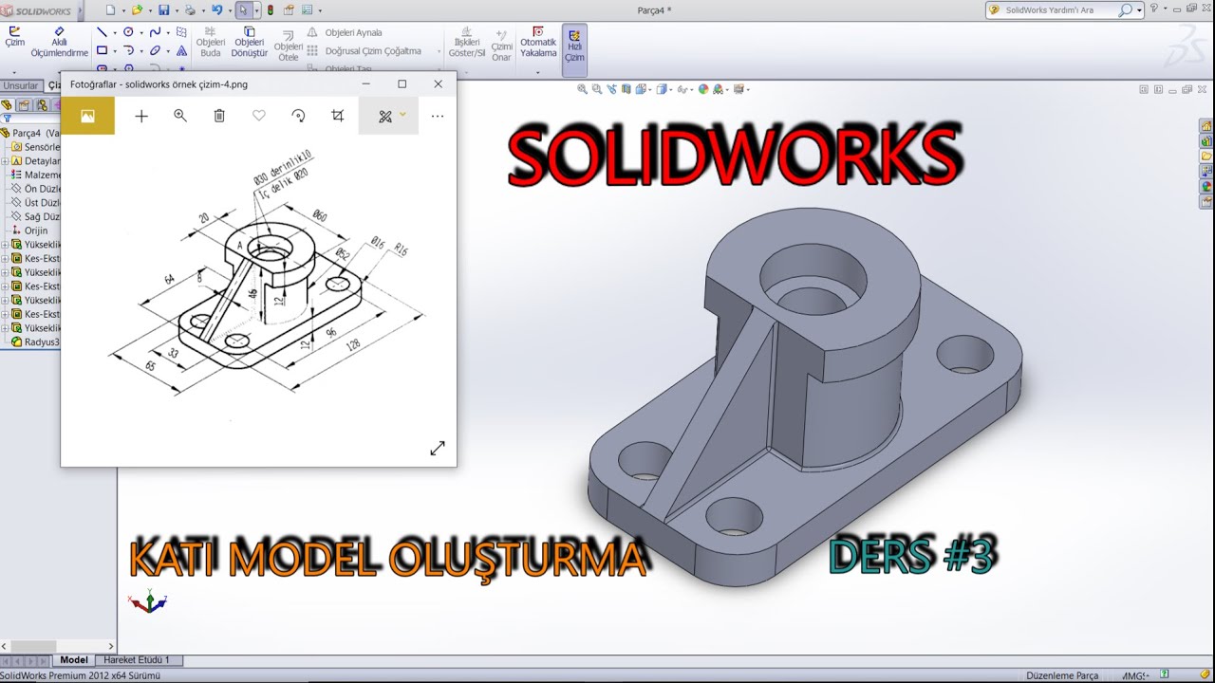Open dropdown under Otomatik Yakalama

[x=538, y=72]
